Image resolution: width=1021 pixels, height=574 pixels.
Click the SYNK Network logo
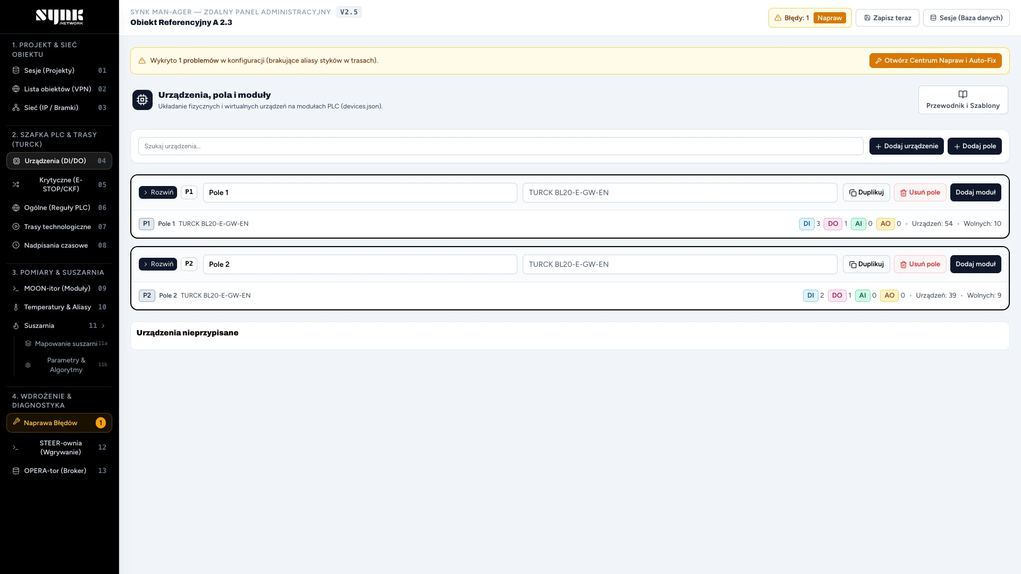coord(60,17)
